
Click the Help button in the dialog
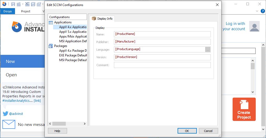[x=57, y=131]
